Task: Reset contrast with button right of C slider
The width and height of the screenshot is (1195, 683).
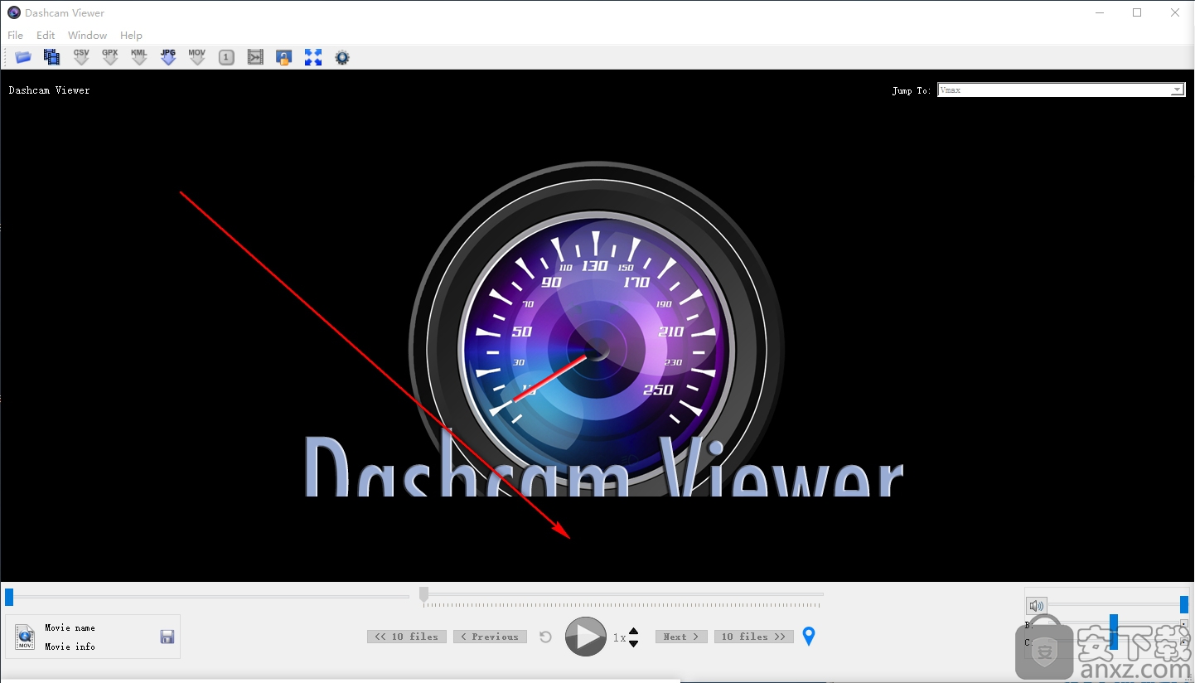Action: (x=1184, y=642)
